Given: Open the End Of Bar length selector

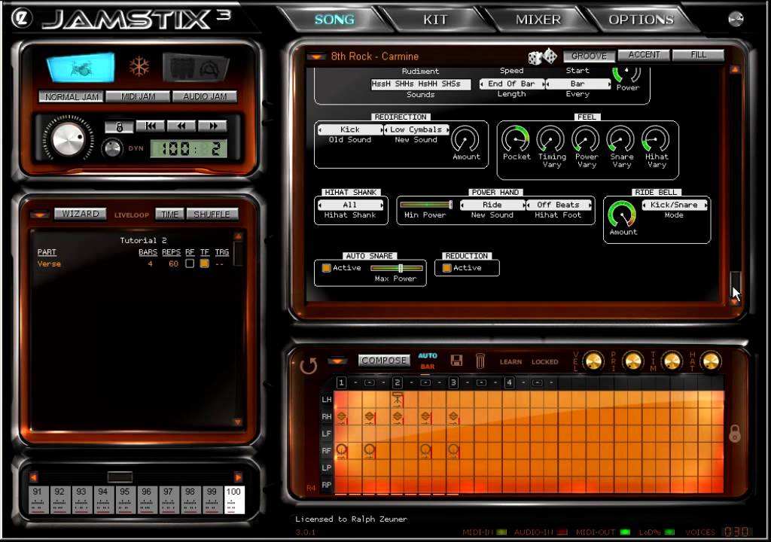Looking at the screenshot, I should (511, 84).
